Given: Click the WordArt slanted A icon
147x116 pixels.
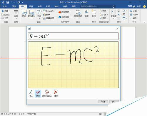Looking at the screenshot, I should pyautogui.click(x=119, y=15).
